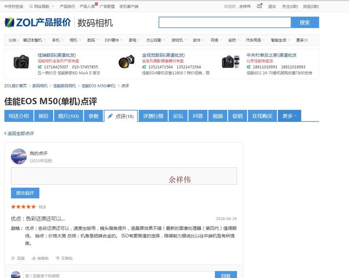The height and width of the screenshot is (278, 349).
Task: Click the 佳能EOS M50(单机) breadcrumb
Action: tap(99, 86)
